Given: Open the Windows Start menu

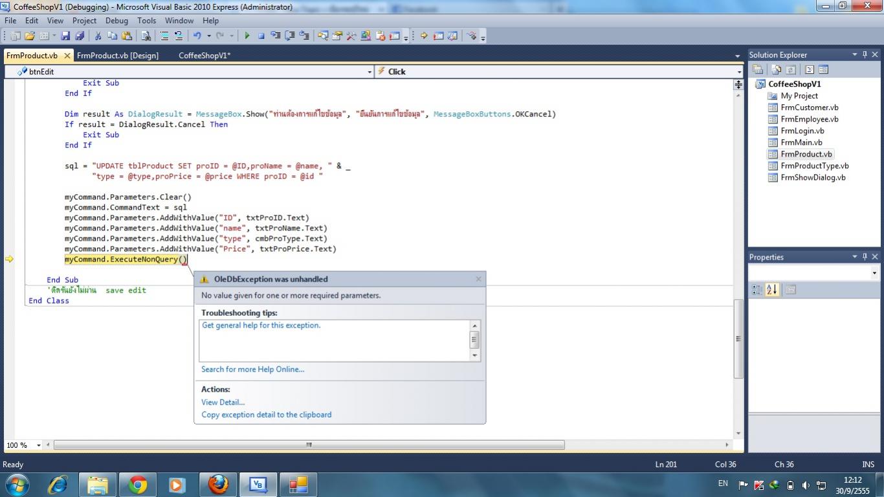Looking at the screenshot, I should pos(17,484).
